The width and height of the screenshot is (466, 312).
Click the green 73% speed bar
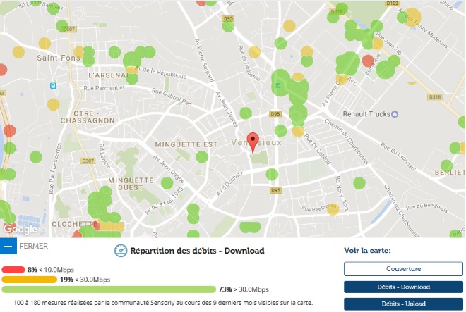click(108, 289)
